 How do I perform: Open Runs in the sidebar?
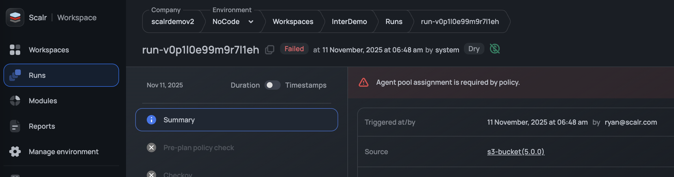pos(61,75)
